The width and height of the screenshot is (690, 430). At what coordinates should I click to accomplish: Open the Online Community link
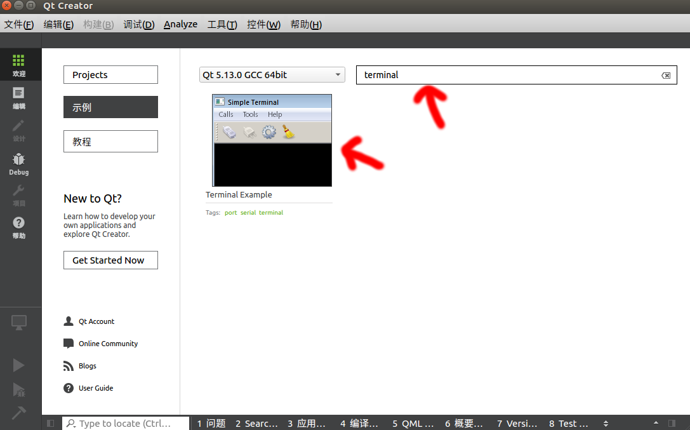109,344
